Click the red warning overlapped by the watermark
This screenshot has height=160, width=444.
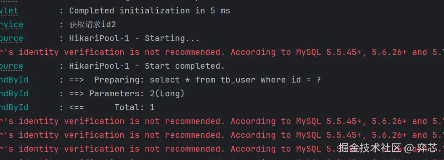coord(222,149)
